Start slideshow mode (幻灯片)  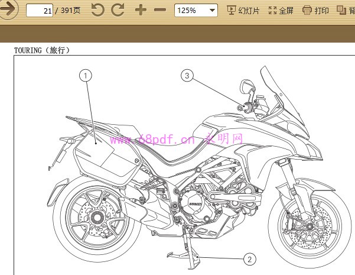243,11
